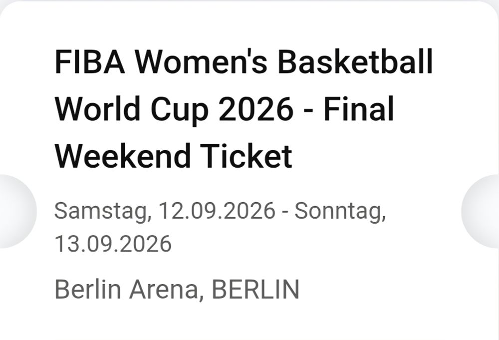
Task: Tap the "World Cup" text in the title
Action: pos(131,110)
